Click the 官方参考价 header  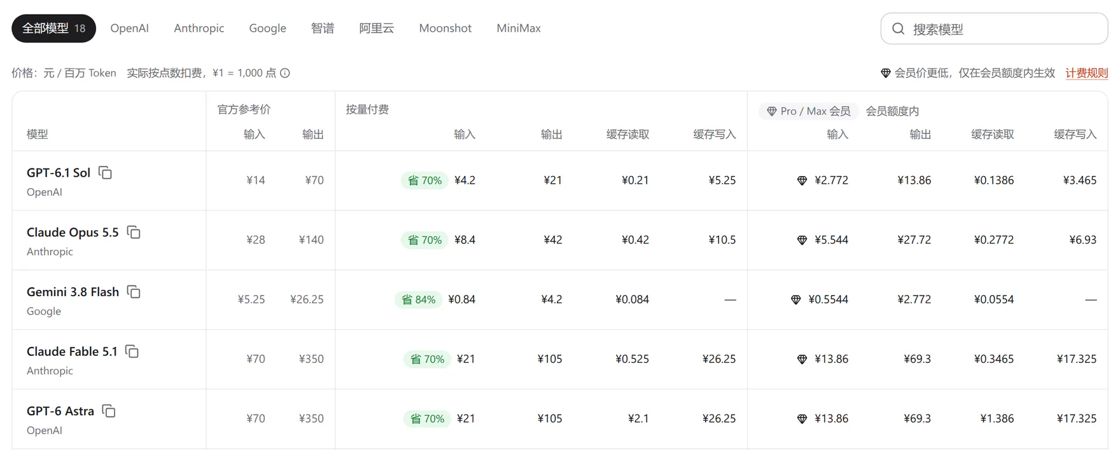point(244,109)
